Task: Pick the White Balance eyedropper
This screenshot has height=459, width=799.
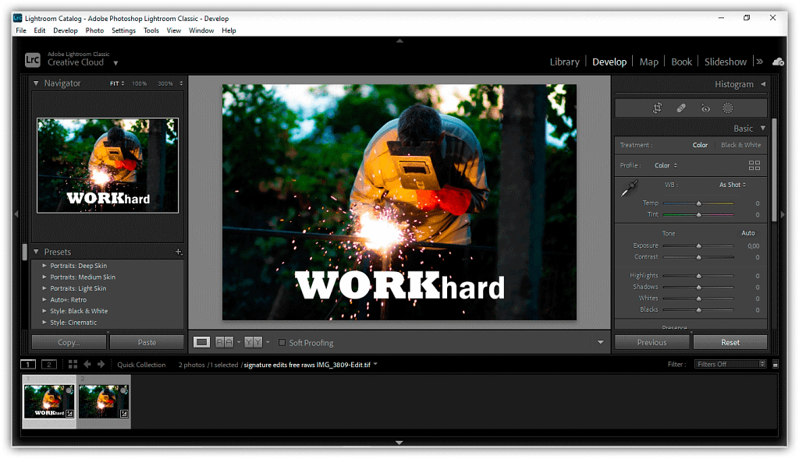Action: tap(630, 188)
